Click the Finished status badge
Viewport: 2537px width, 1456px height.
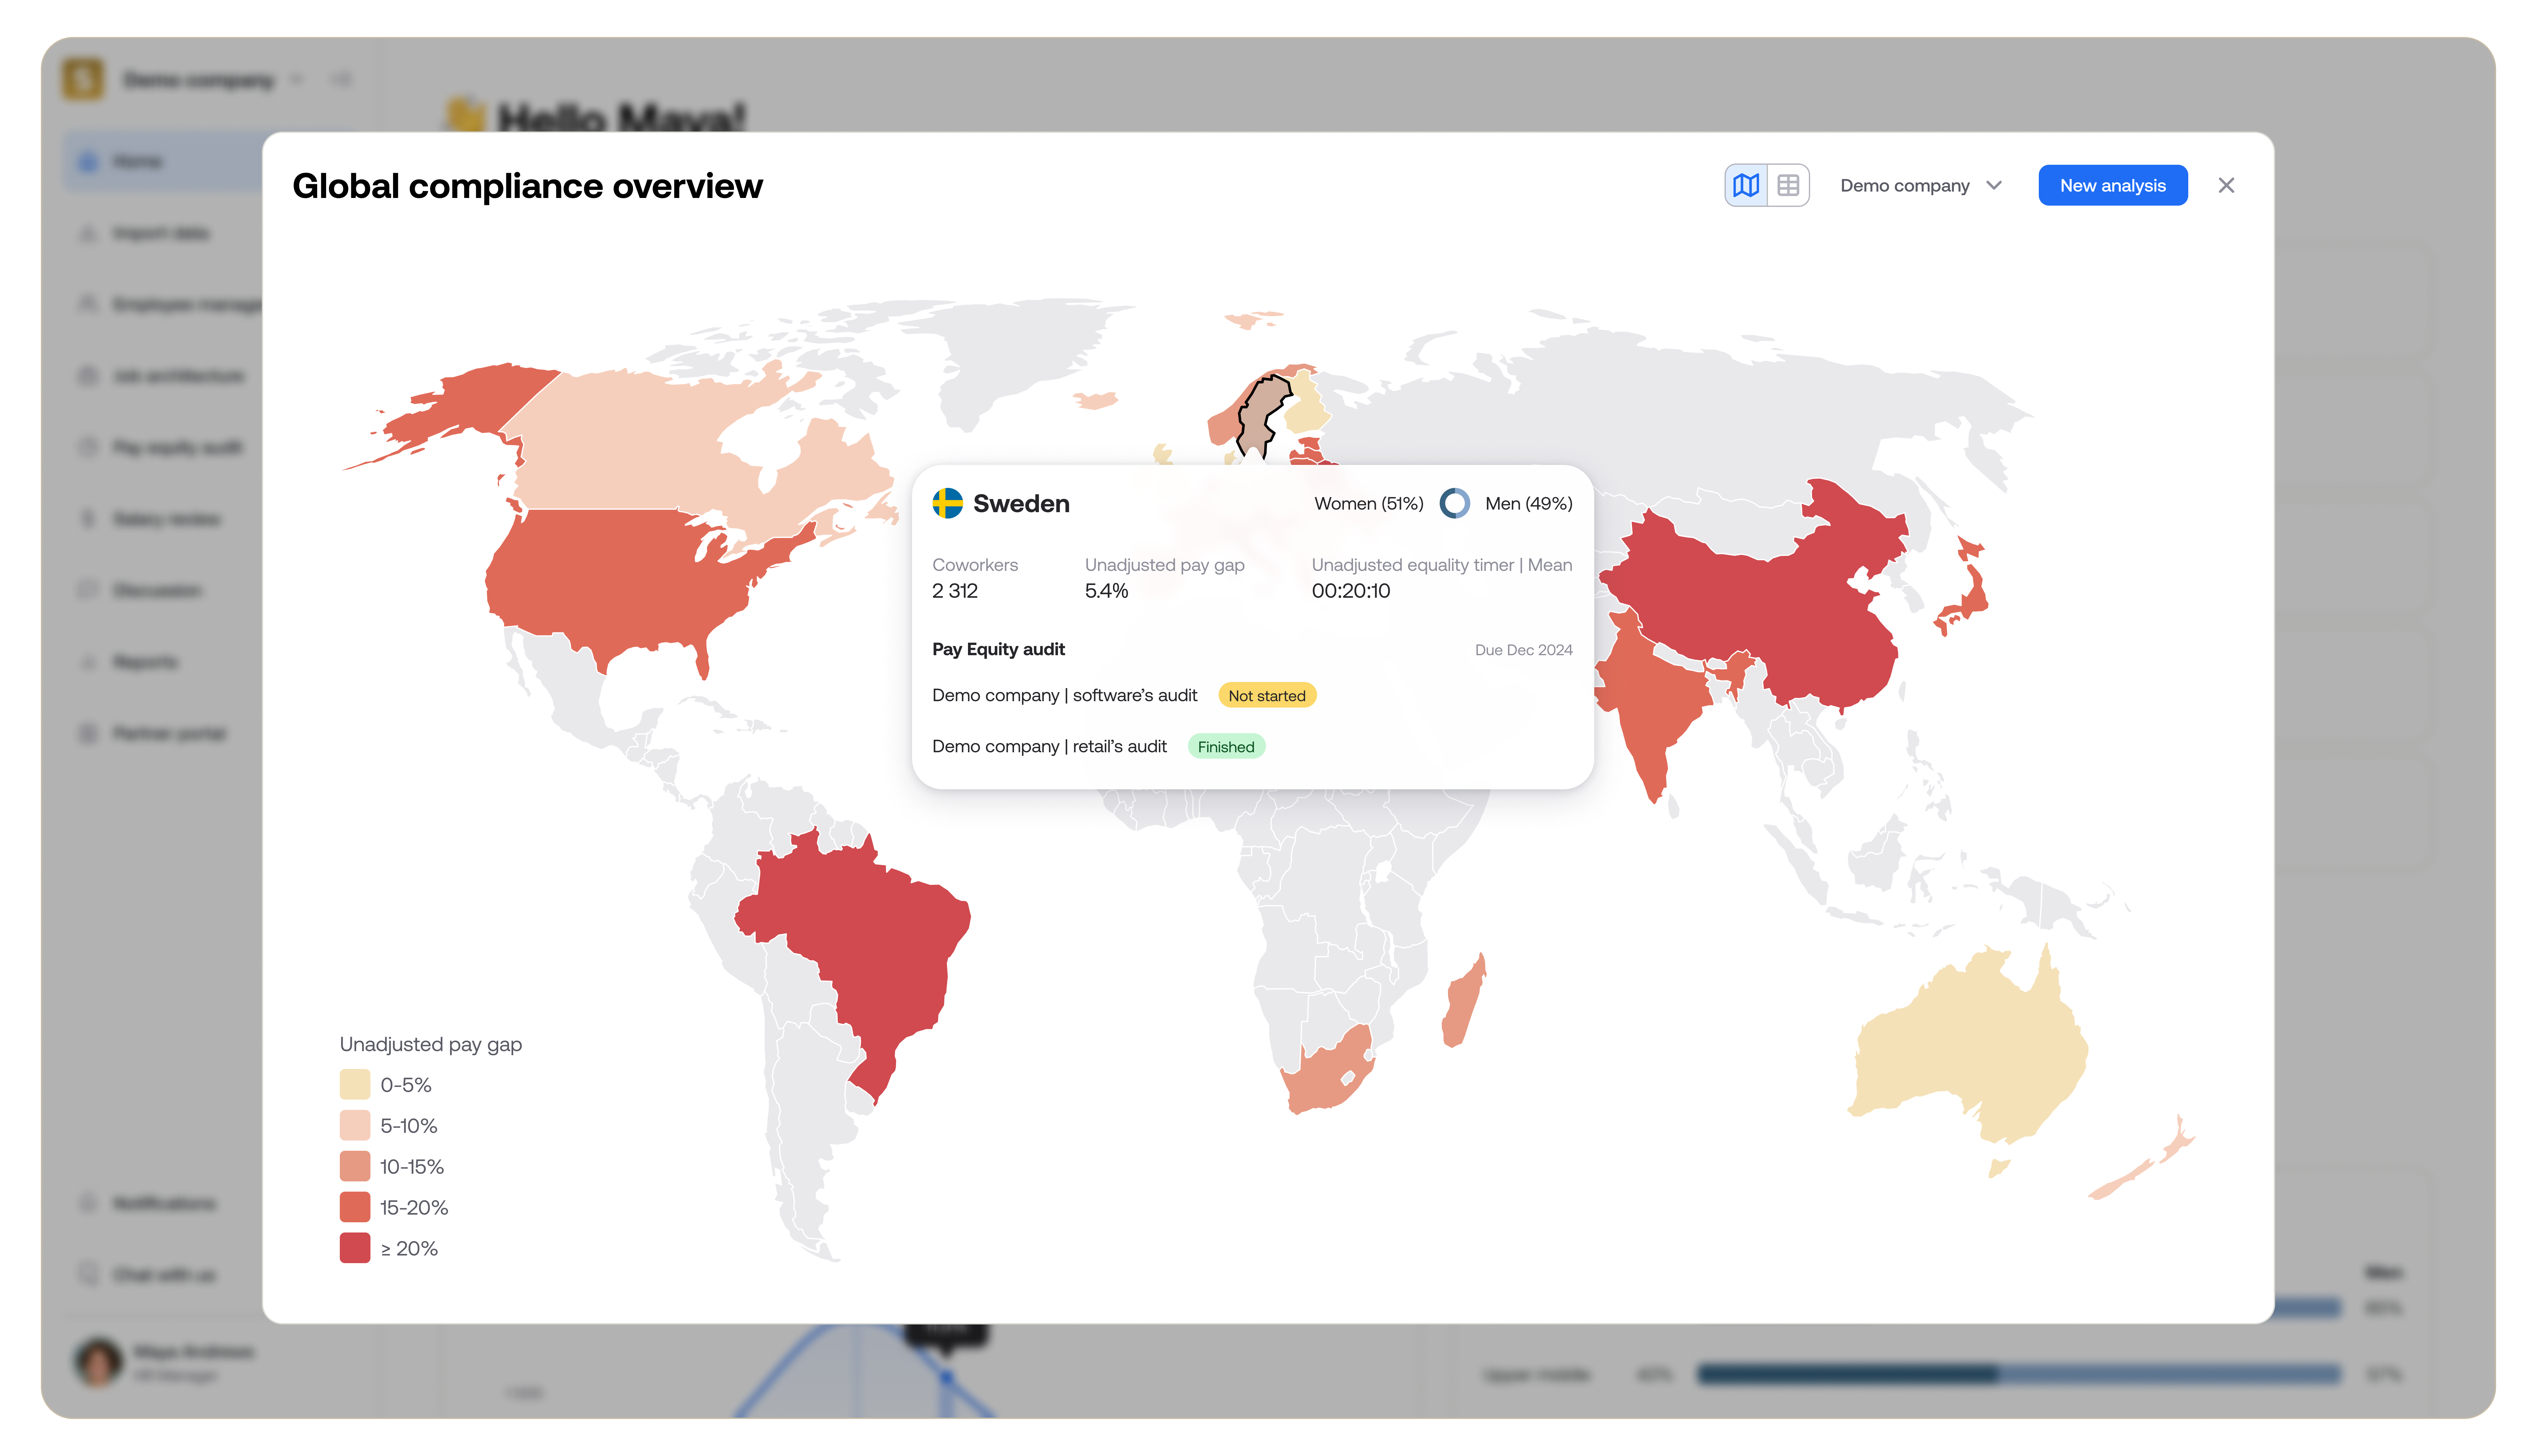1225,747
